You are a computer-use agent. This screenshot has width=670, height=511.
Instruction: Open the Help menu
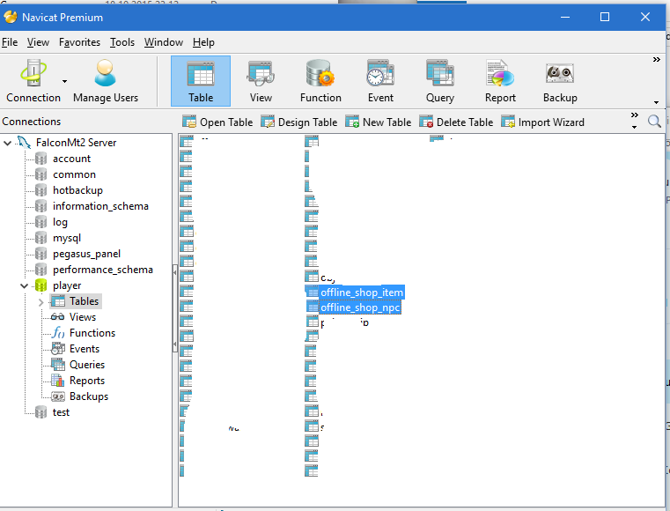click(204, 42)
